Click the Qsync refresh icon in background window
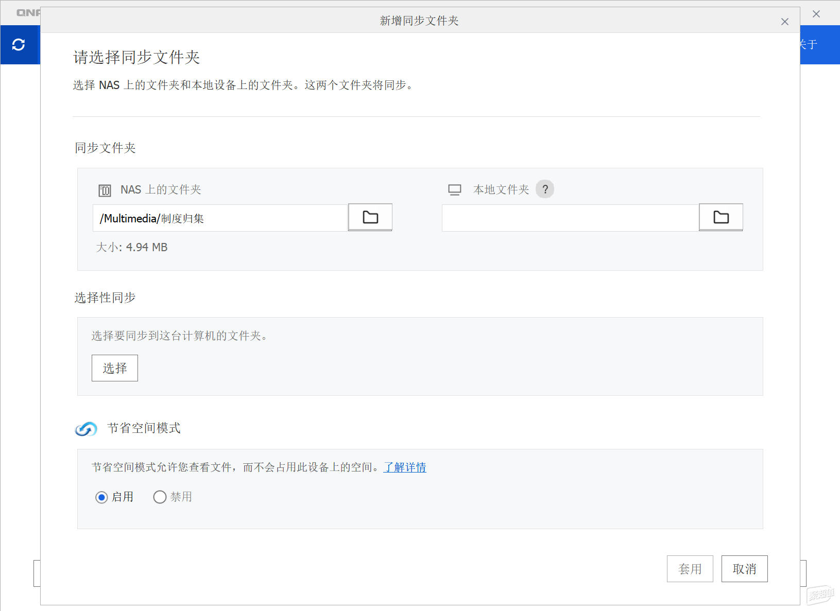 [19, 45]
